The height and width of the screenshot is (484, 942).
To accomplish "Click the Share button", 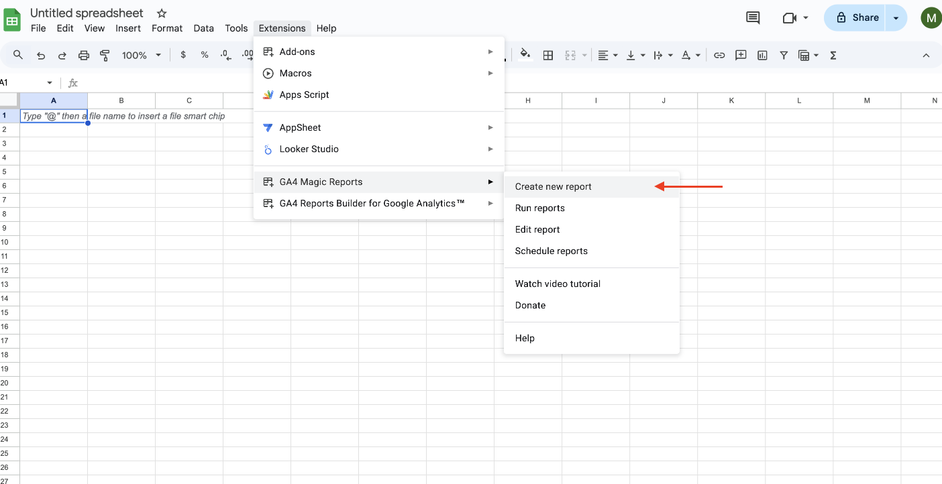I will pos(855,18).
